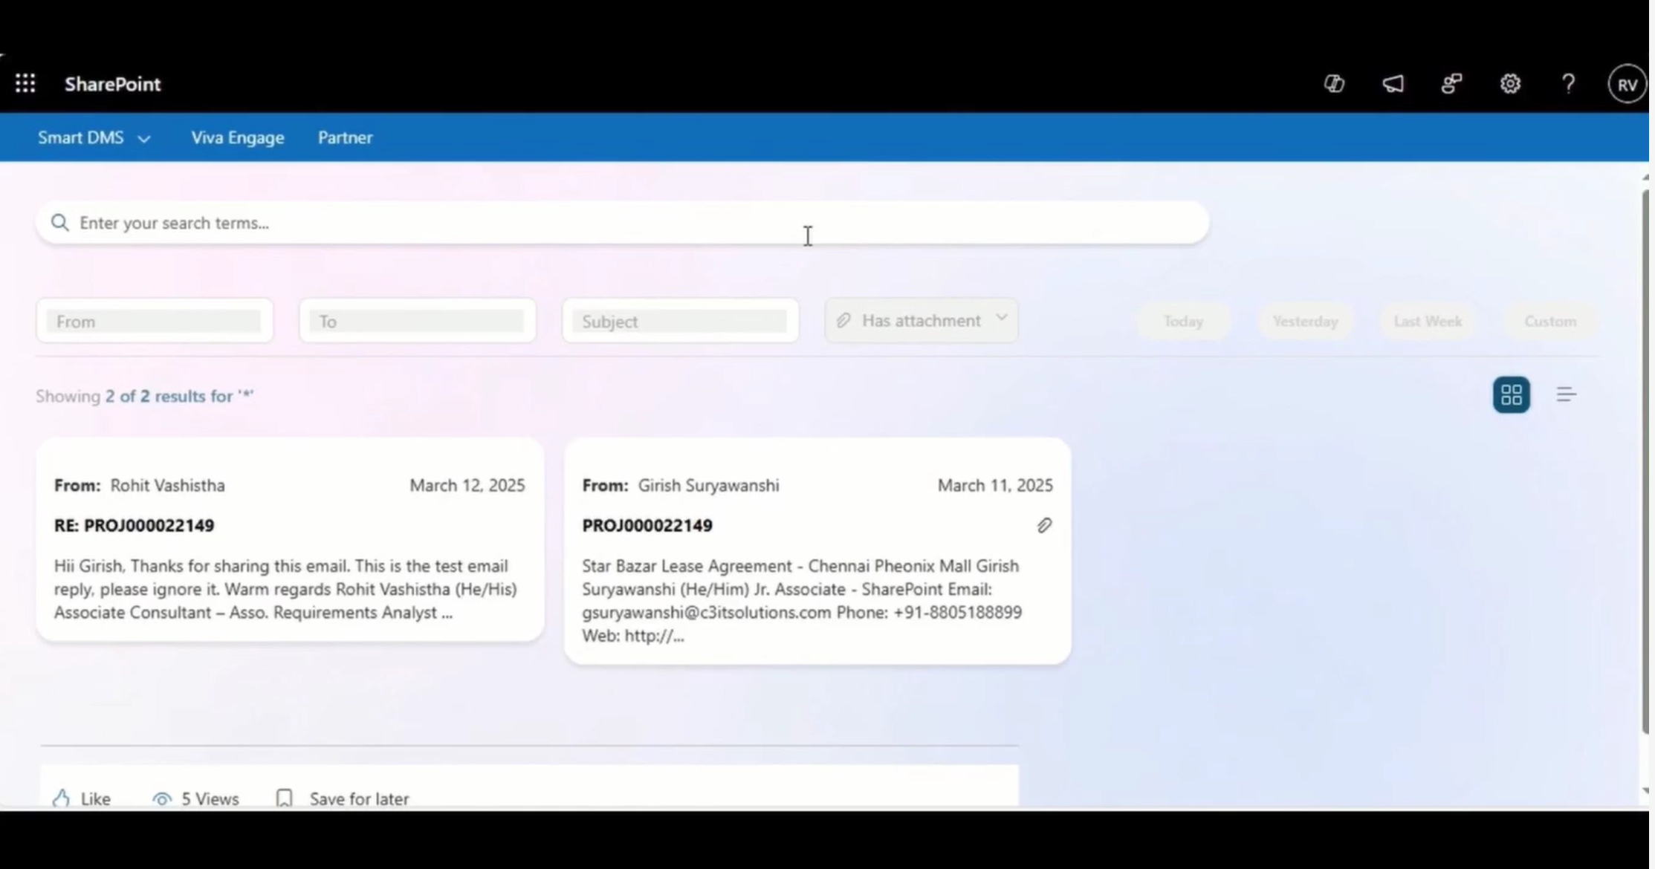Click the Star Bazar Lease Agreement preview
Viewport: 1655px width, 869px height.
[x=802, y=600]
